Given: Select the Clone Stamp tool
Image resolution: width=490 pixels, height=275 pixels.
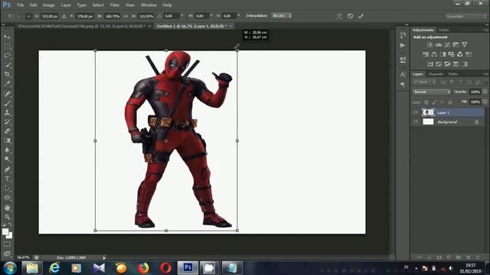Looking at the screenshot, I should 7,112.
